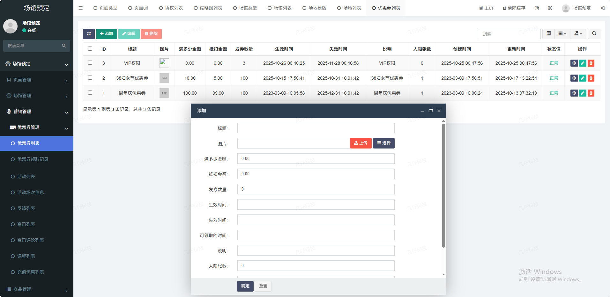
Task: Open 优惠券领取记录 in the sidebar
Action: (33, 159)
